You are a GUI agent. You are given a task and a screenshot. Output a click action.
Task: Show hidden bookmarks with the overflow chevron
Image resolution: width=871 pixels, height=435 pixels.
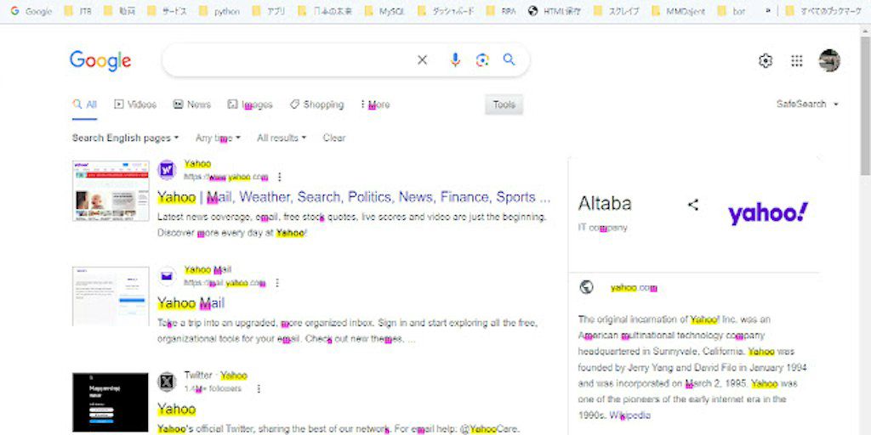click(x=768, y=11)
